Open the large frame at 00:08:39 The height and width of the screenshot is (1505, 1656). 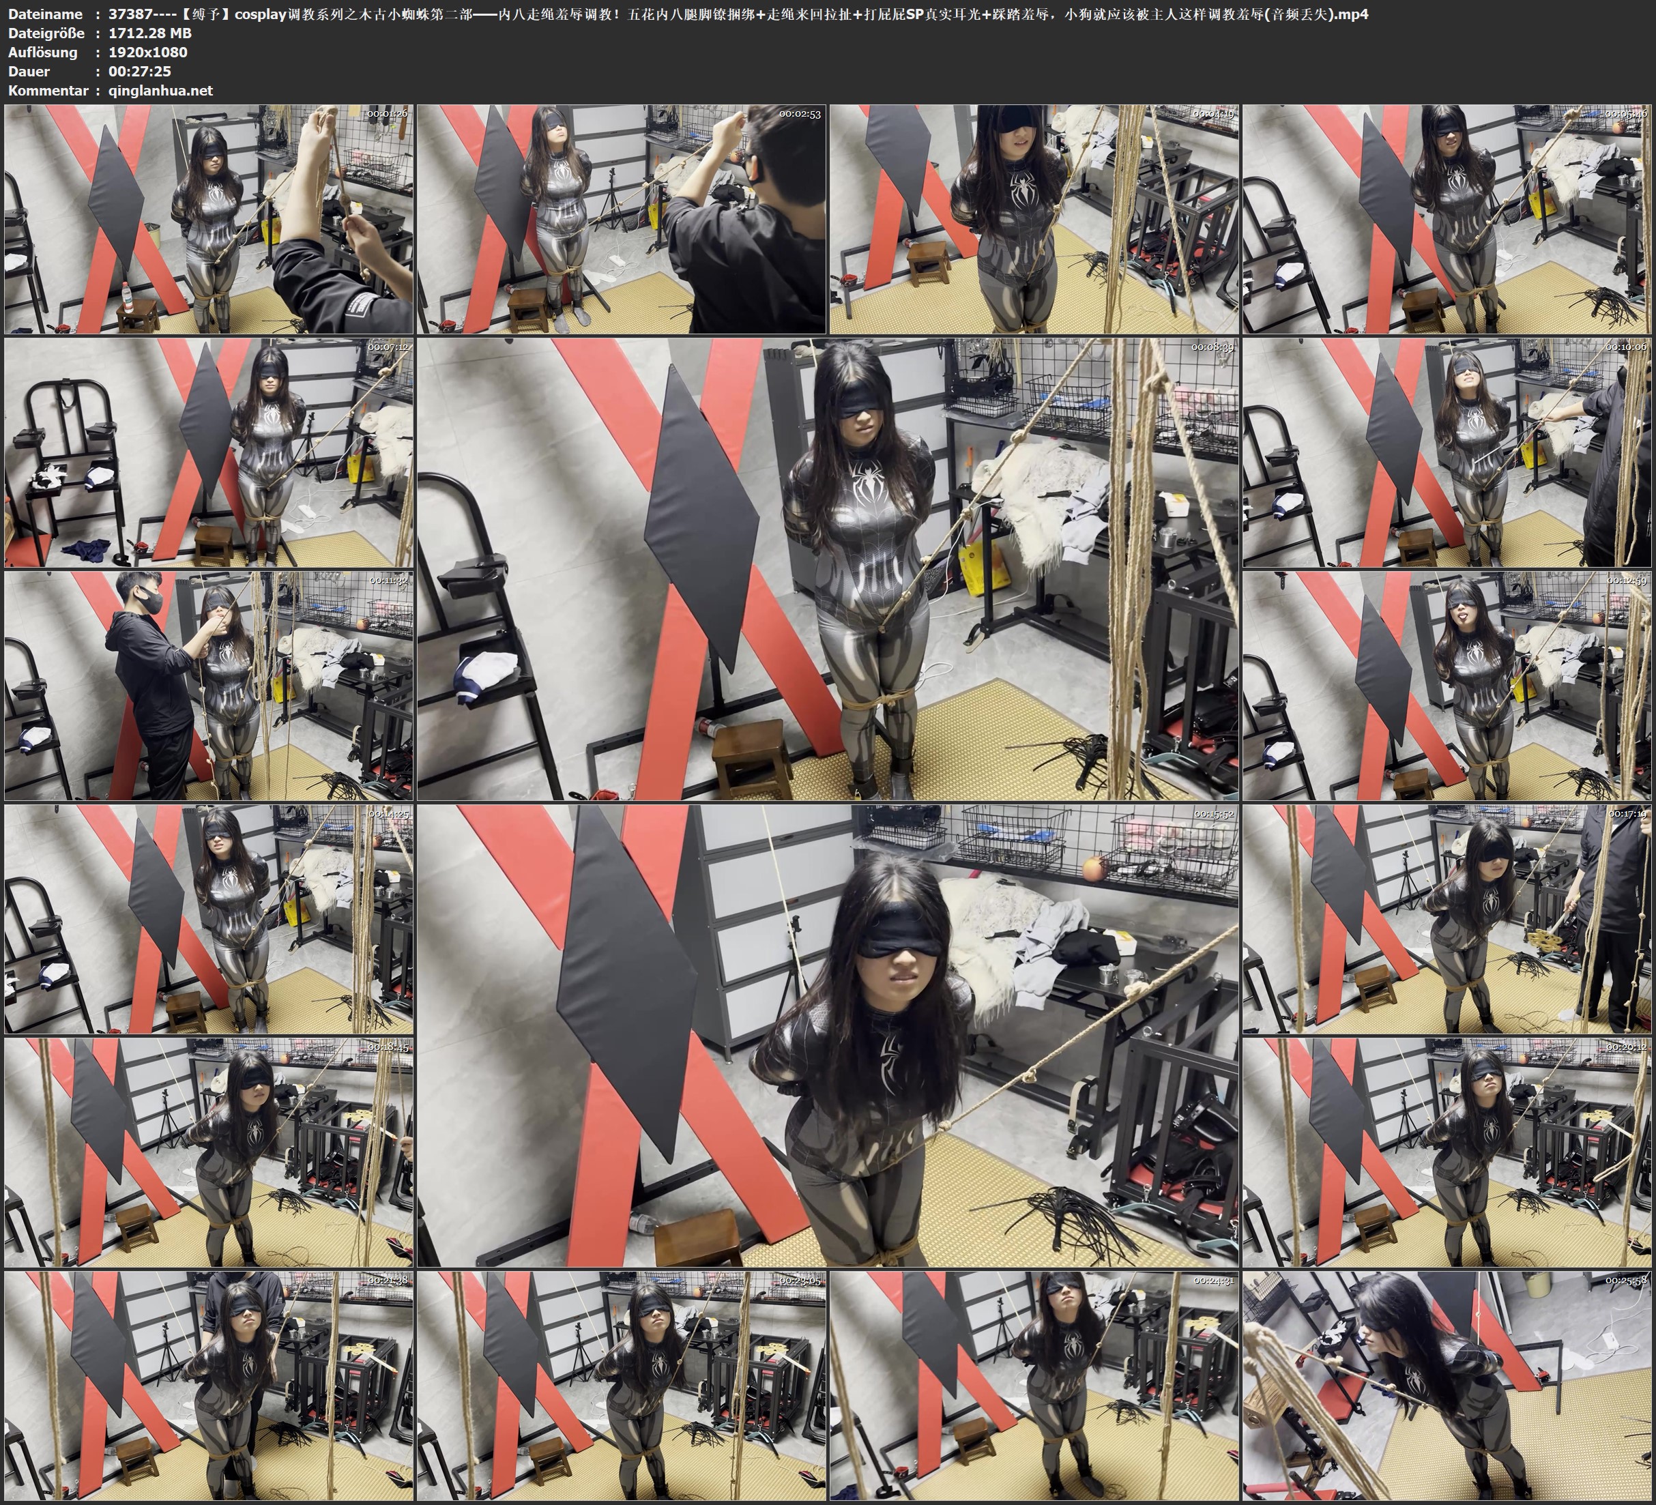[828, 569]
